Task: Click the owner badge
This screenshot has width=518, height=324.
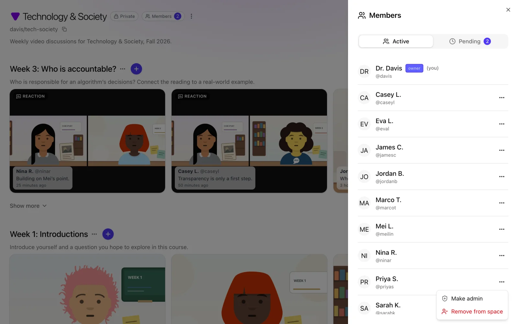Action: click(x=414, y=68)
